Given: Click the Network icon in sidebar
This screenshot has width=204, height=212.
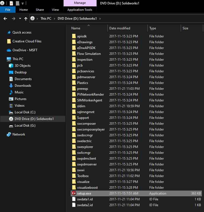Looking at the screenshot, I should click(9, 134).
